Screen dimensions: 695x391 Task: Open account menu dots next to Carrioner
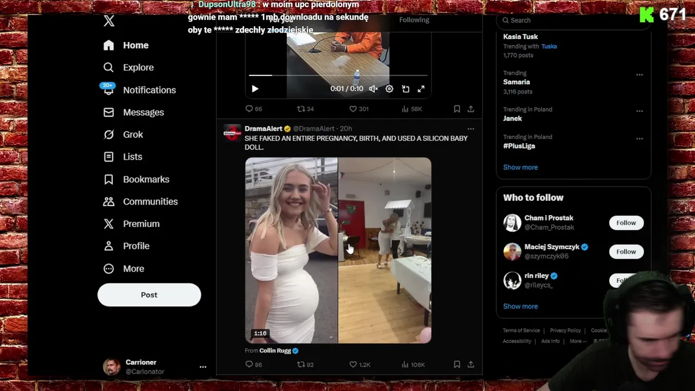point(203,367)
